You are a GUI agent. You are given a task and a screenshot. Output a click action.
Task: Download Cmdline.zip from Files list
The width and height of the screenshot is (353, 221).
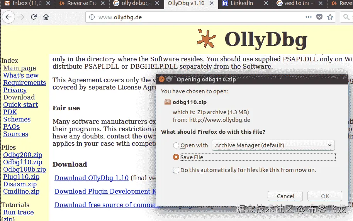(21, 191)
